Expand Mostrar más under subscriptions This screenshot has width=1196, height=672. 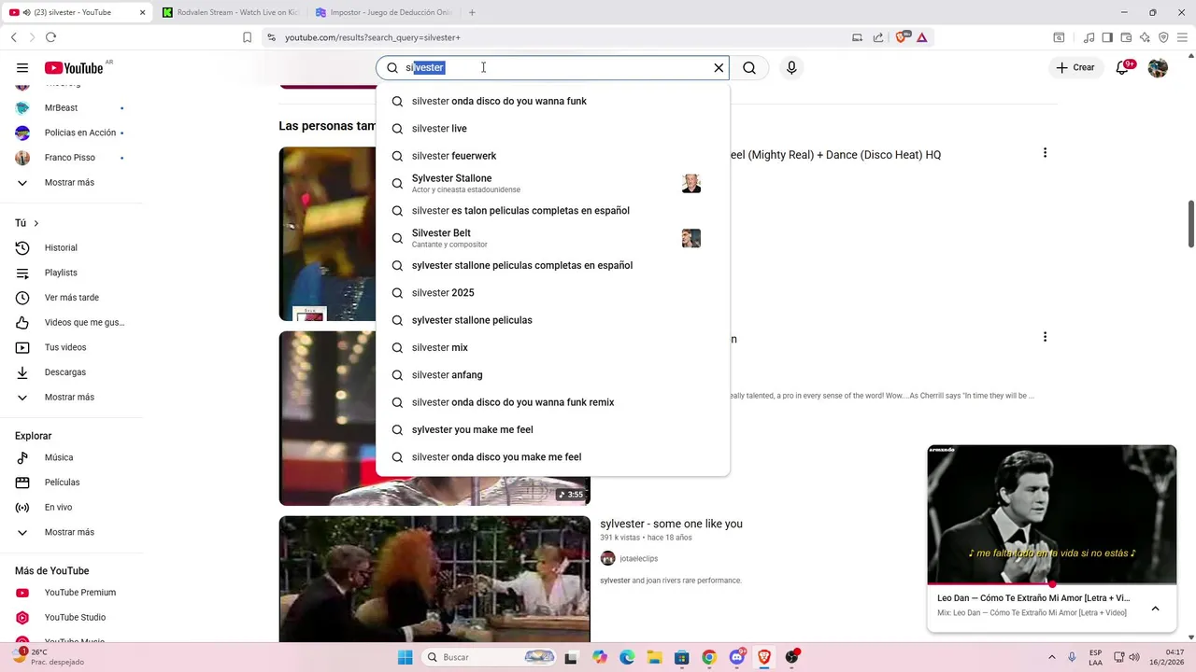pyautogui.click(x=71, y=182)
